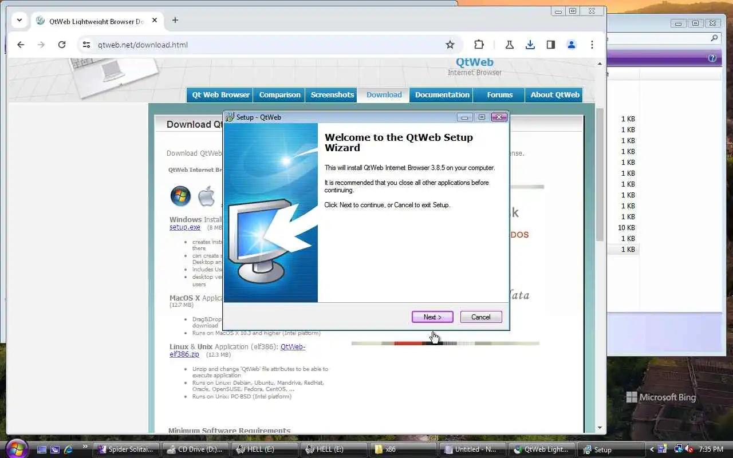Open the Qt Web Browser tab
733x458 pixels.
coord(220,95)
